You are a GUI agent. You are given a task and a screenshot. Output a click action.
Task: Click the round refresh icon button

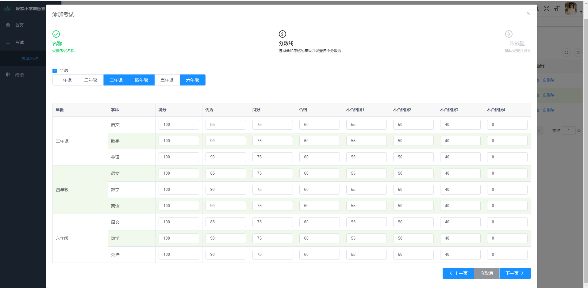(x=578, y=52)
